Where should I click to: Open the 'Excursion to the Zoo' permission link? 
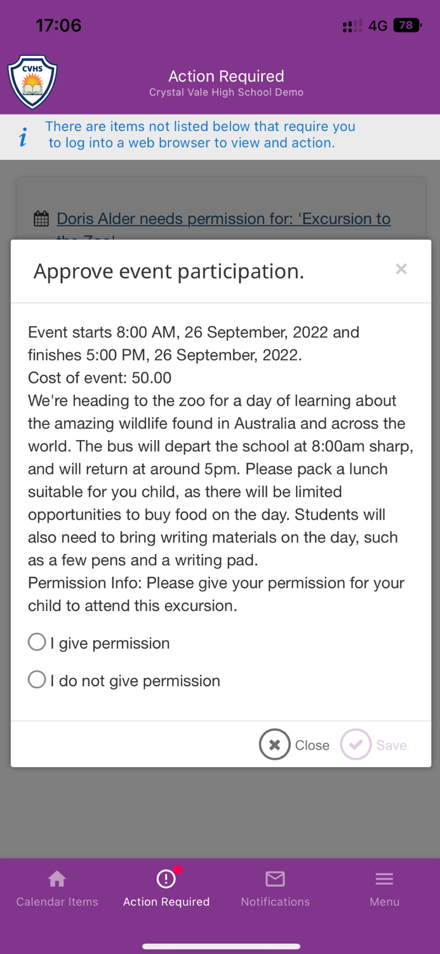tap(223, 219)
